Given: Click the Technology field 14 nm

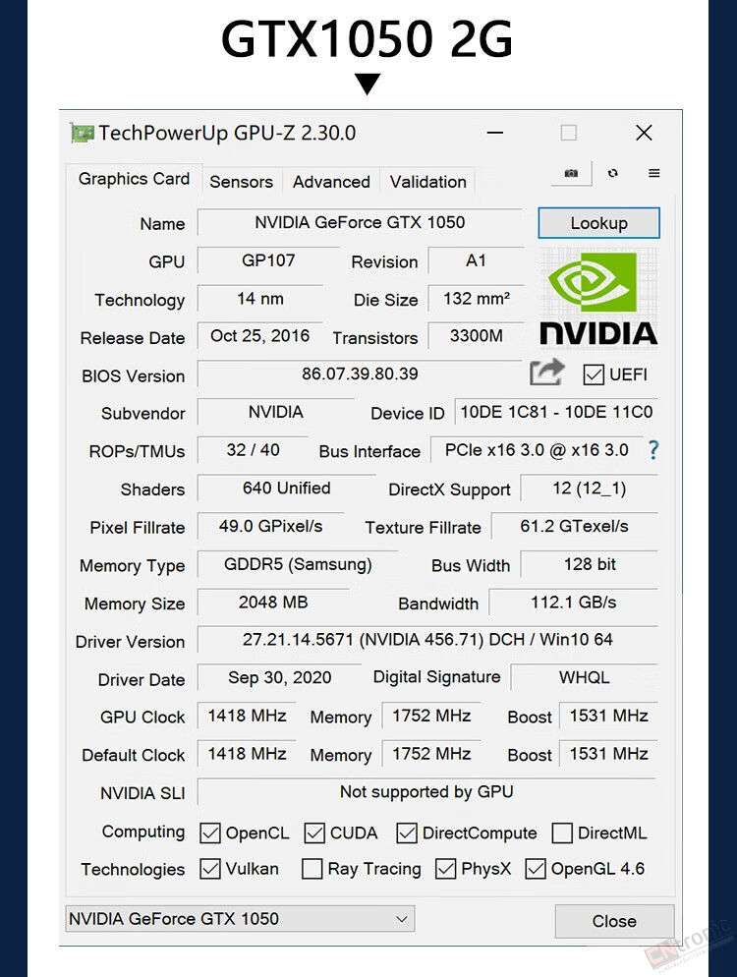Looking at the screenshot, I should point(260,299).
